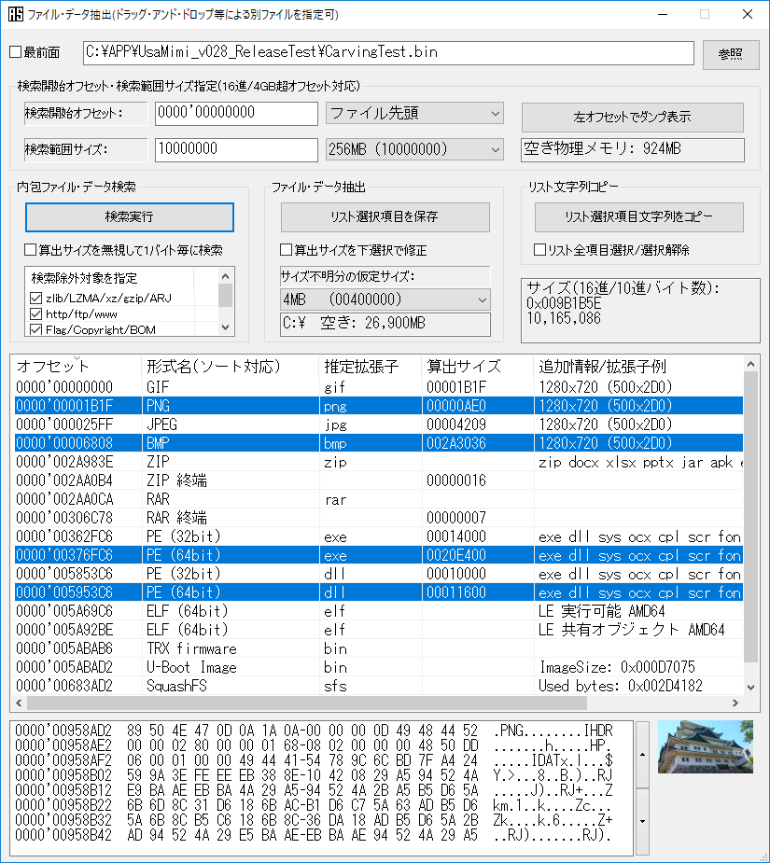Toggle the 最前面 always-on-top checkbox

click(16, 52)
